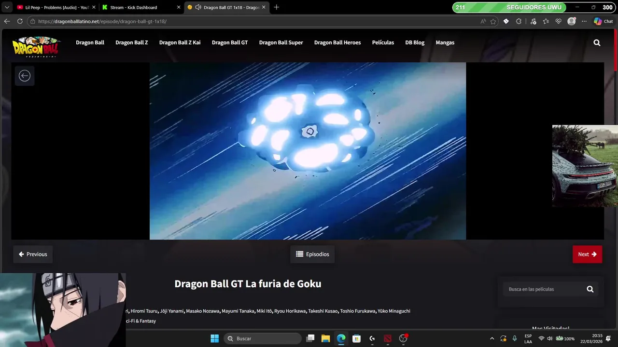Click the browser back arrow

(x=7, y=21)
